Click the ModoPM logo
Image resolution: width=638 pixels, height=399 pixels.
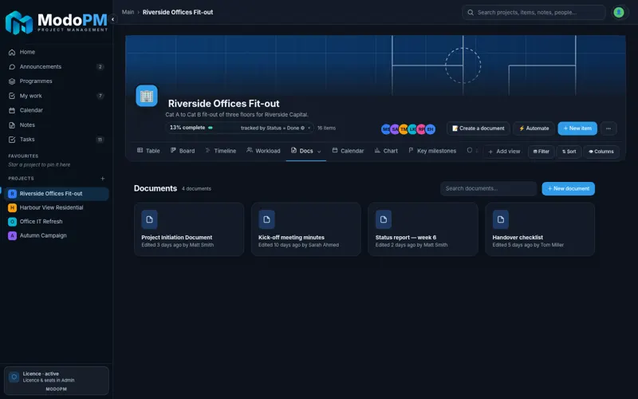[x=56, y=22]
